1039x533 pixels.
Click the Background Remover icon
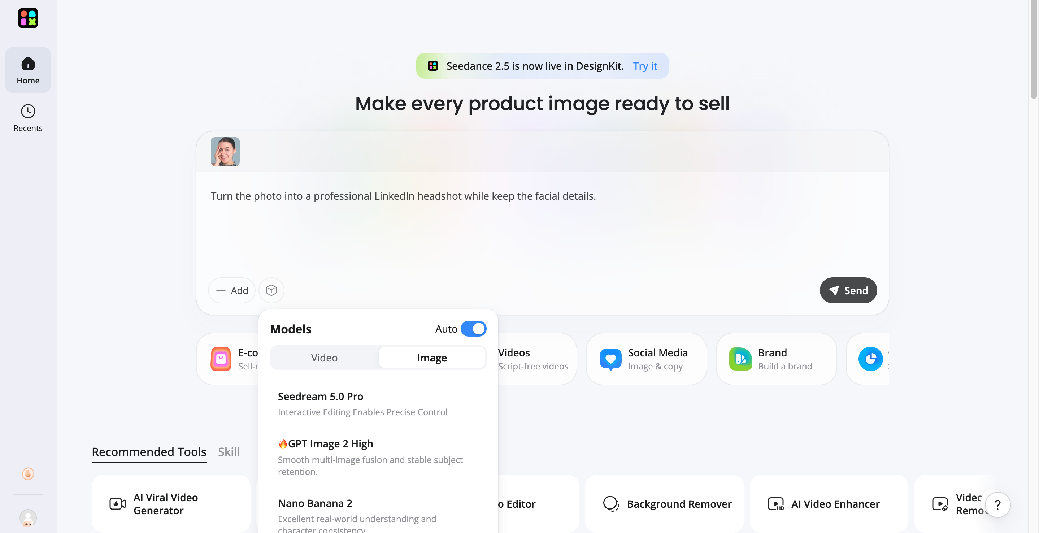pos(611,504)
